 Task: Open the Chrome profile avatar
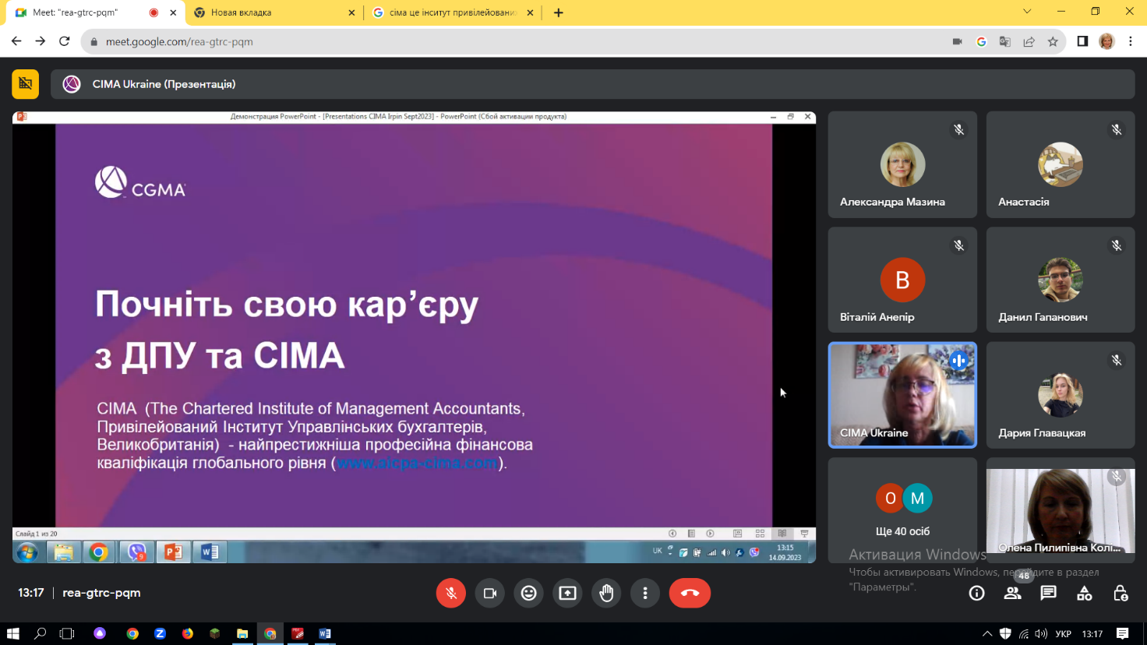coord(1106,41)
